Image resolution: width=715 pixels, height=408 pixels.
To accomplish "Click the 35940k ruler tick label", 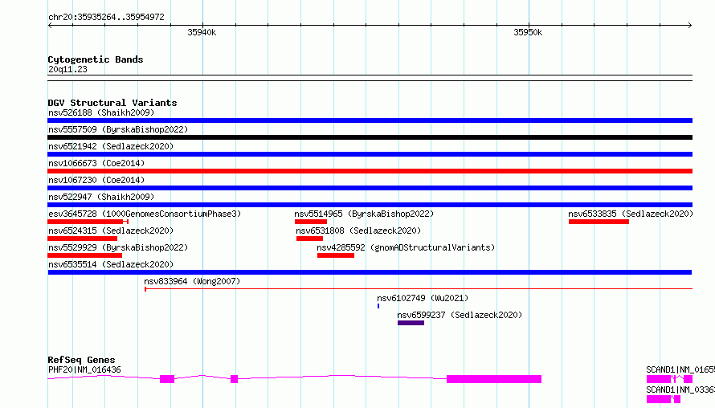I will (202, 32).
